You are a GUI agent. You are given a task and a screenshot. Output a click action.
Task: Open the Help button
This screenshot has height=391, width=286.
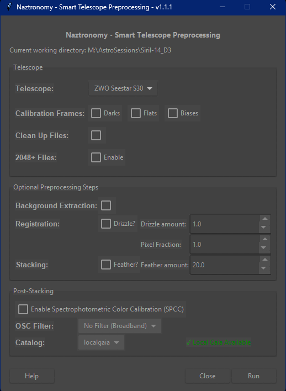32,376
